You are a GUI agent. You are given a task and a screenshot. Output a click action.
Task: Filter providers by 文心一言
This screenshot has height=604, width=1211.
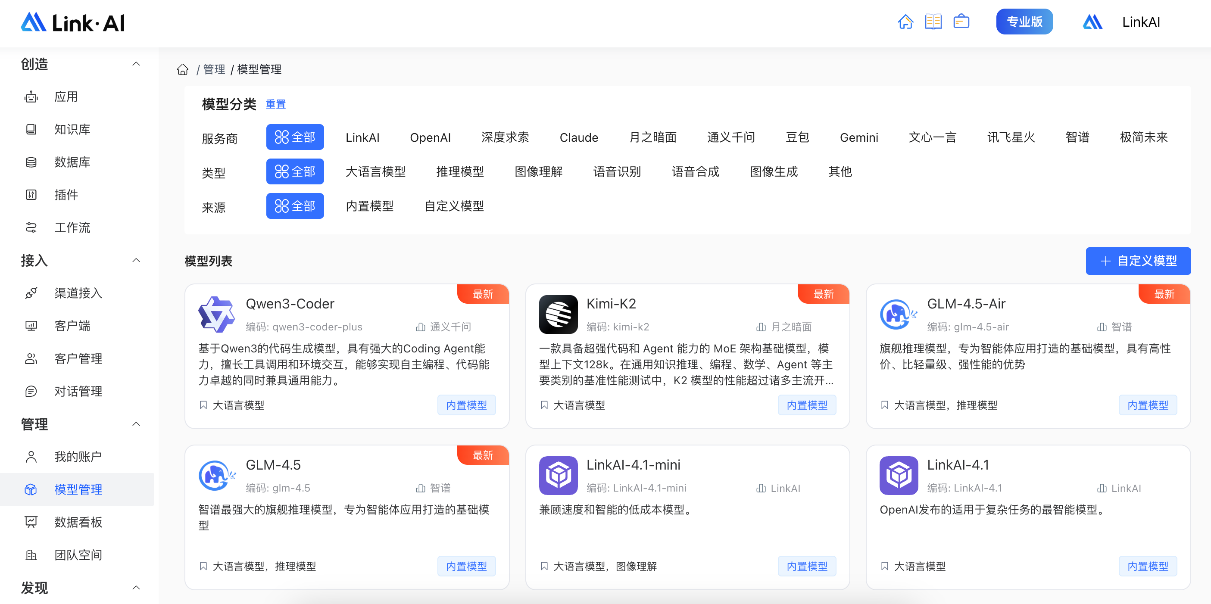[933, 137]
